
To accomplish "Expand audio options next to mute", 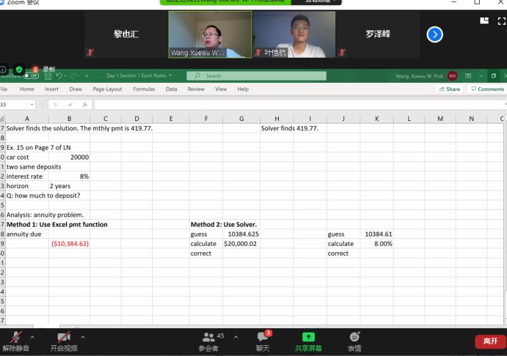I will coord(35,337).
